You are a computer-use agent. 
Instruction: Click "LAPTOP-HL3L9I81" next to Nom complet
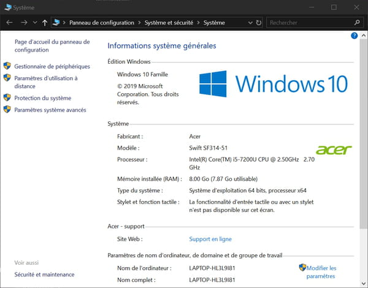tap(212, 280)
